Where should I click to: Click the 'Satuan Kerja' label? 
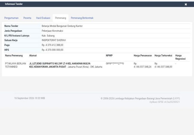pos(11,40)
